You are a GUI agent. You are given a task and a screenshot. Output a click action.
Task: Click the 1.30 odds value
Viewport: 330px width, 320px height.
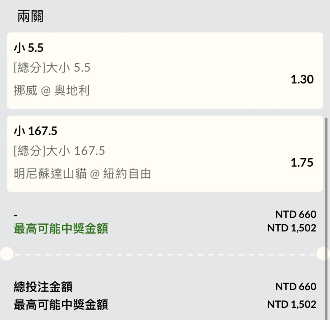click(302, 79)
